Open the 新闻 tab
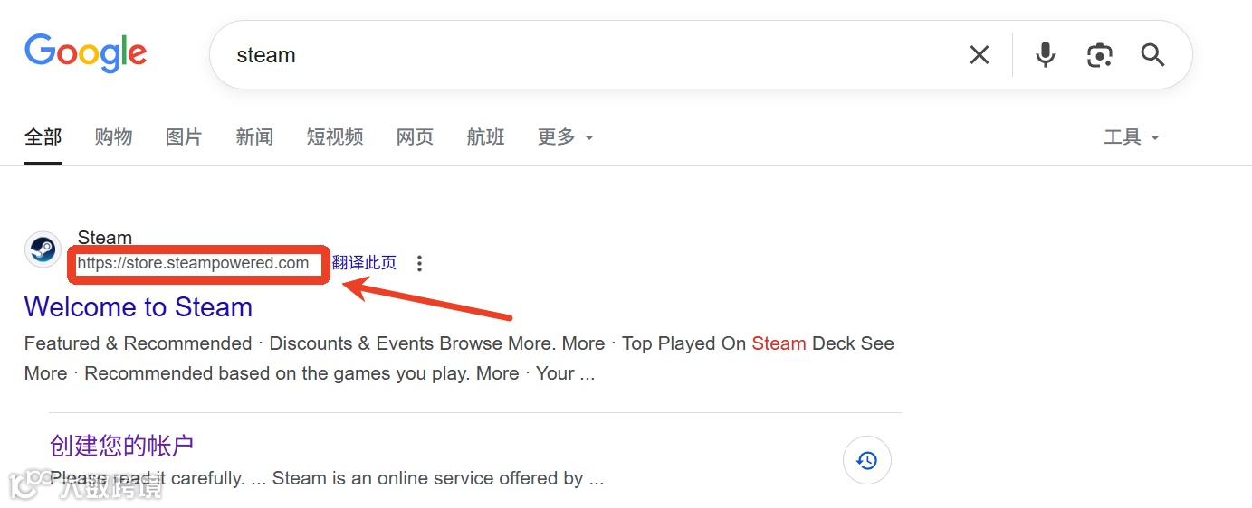 coord(254,137)
